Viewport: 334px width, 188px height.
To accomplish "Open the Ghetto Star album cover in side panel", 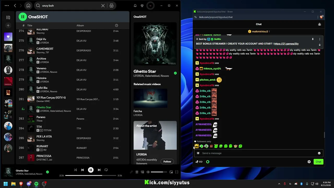I will tap(155, 44).
